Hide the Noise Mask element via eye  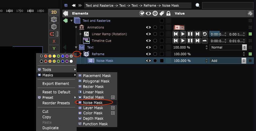(148, 61)
